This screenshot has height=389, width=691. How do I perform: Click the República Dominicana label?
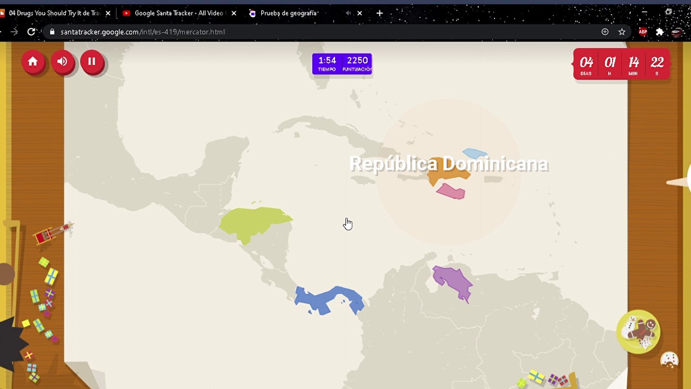(449, 164)
